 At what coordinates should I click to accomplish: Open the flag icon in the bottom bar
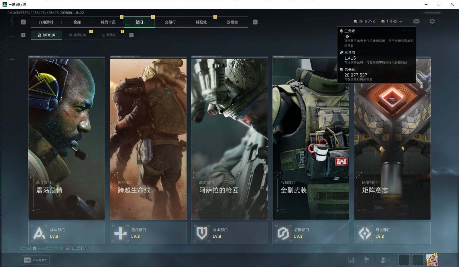pos(366,260)
